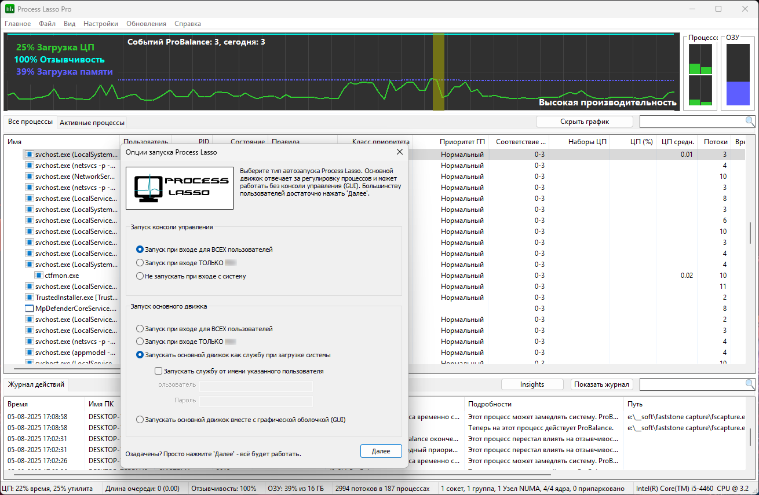Click 'Длина очереди: 0 (0.00)' status entry
Viewport: 759px width, 495px height.
click(x=144, y=489)
